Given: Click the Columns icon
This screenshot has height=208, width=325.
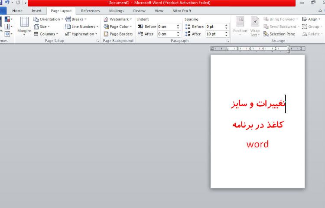Looking at the screenshot, I should coord(36,34).
